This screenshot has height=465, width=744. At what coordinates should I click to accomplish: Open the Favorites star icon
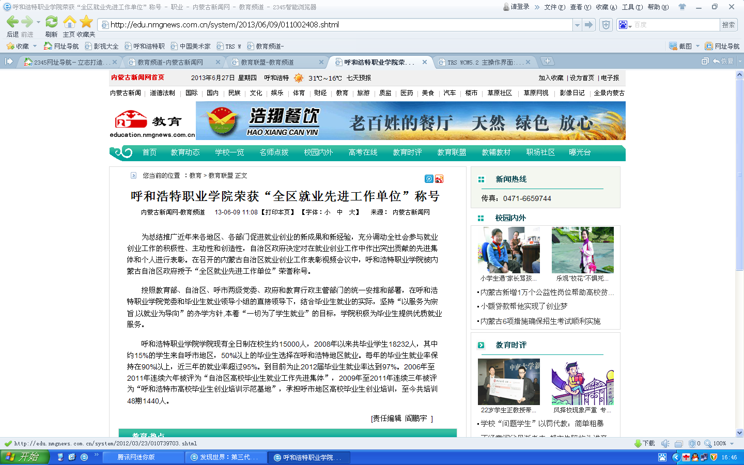click(86, 22)
